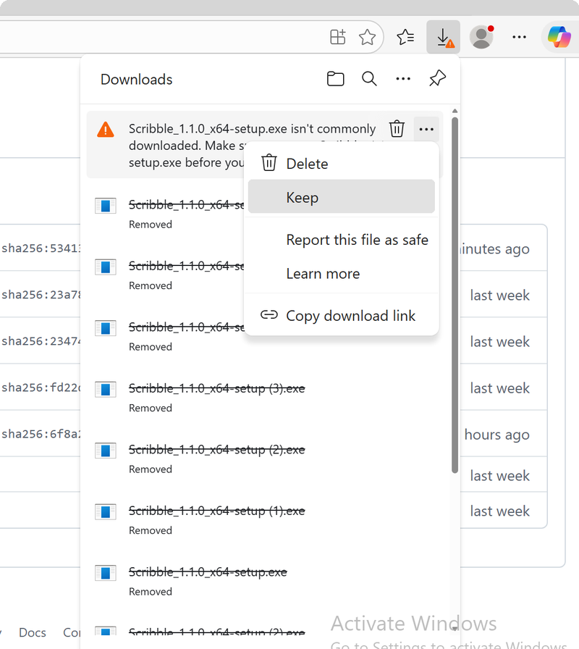
Task: Click the sha256:6f8a hash text on page
Action: pos(41,434)
